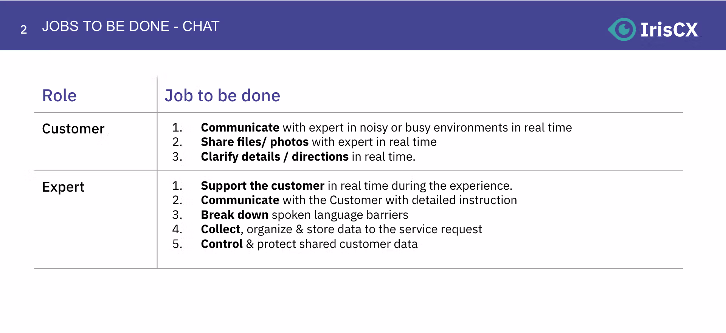This screenshot has height=333, width=726.
Task: Click the IrisCX brand name text
Action: click(669, 29)
